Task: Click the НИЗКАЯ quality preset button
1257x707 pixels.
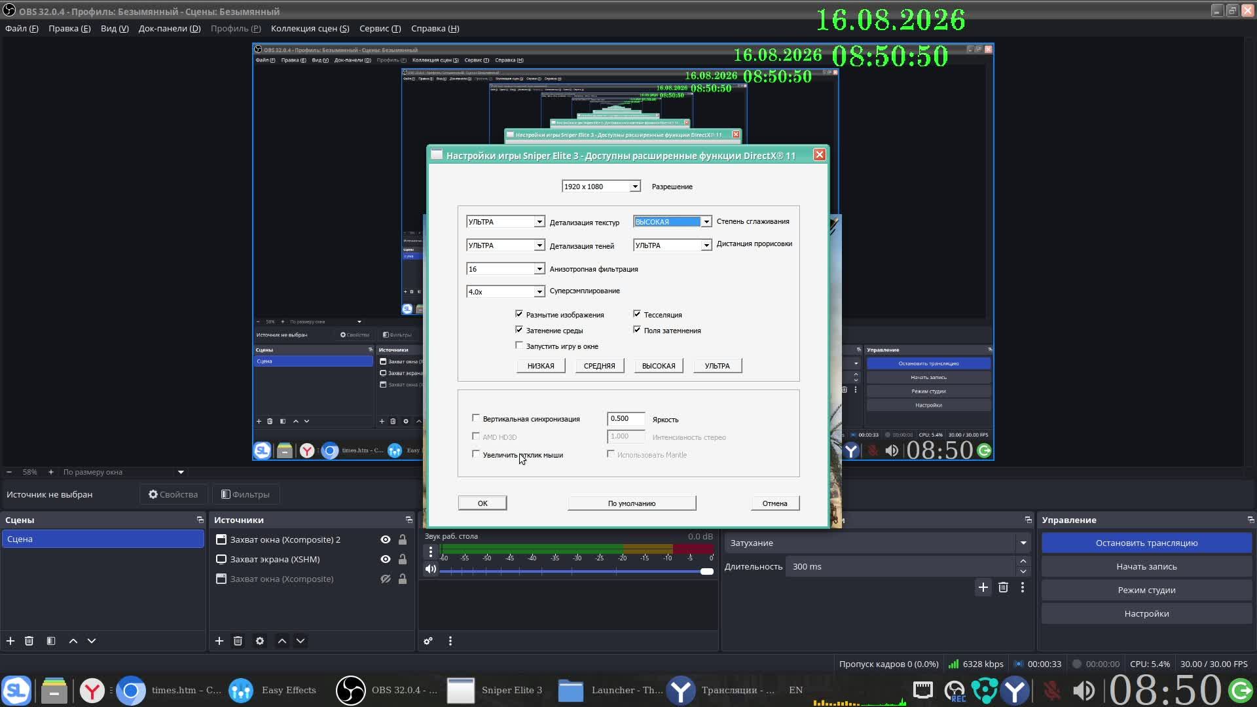Action: coord(541,366)
